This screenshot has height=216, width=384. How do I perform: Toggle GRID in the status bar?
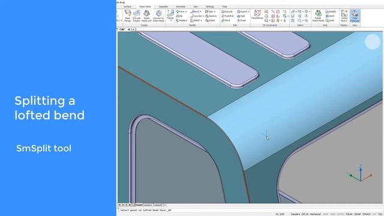point(332,214)
